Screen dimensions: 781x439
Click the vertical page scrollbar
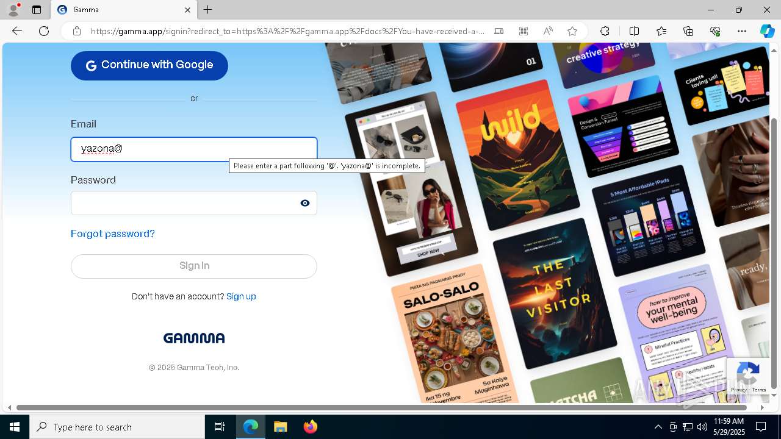[774, 253]
